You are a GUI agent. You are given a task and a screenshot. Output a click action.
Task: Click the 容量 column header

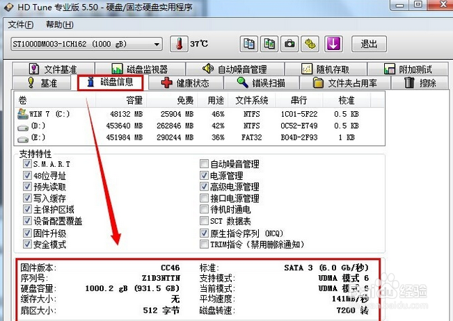click(x=121, y=100)
